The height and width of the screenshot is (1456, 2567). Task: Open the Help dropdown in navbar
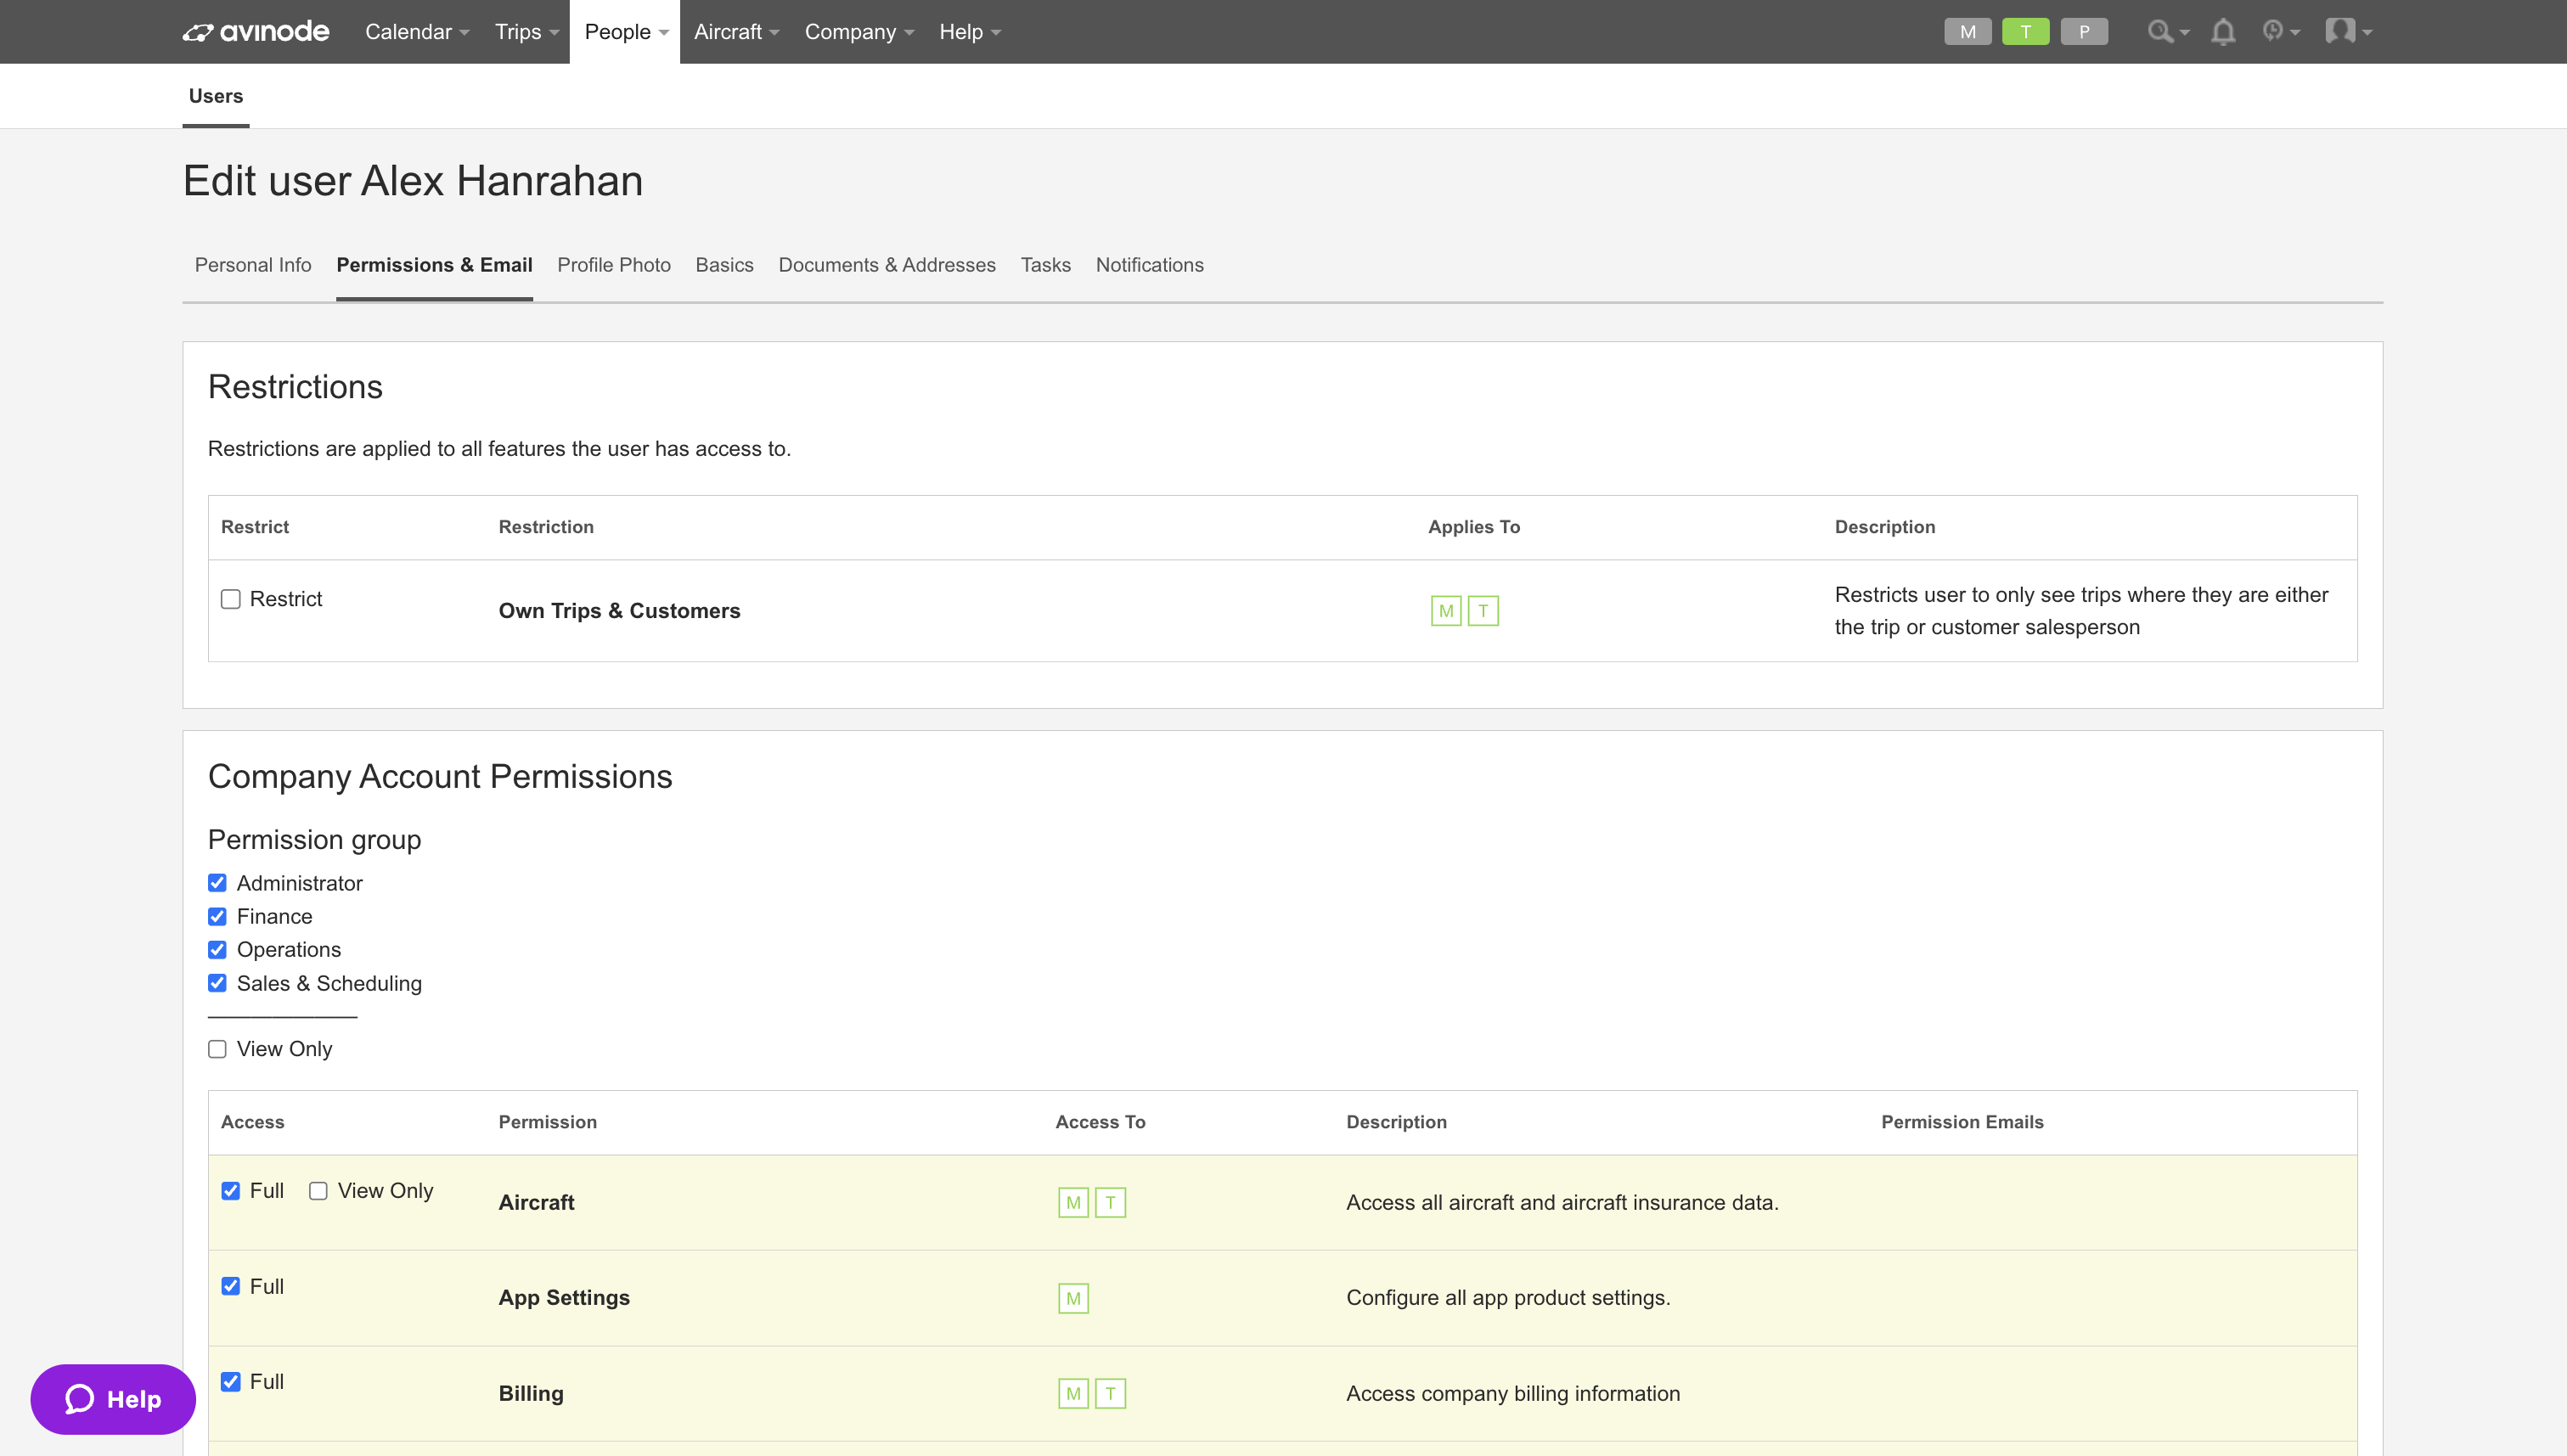(x=970, y=32)
